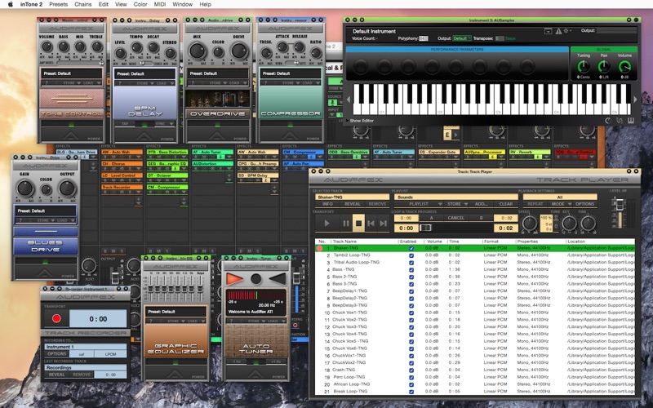The image size is (653, 408).
Task: Toggle power footswitch on the Compressor pedal
Action: [291, 135]
